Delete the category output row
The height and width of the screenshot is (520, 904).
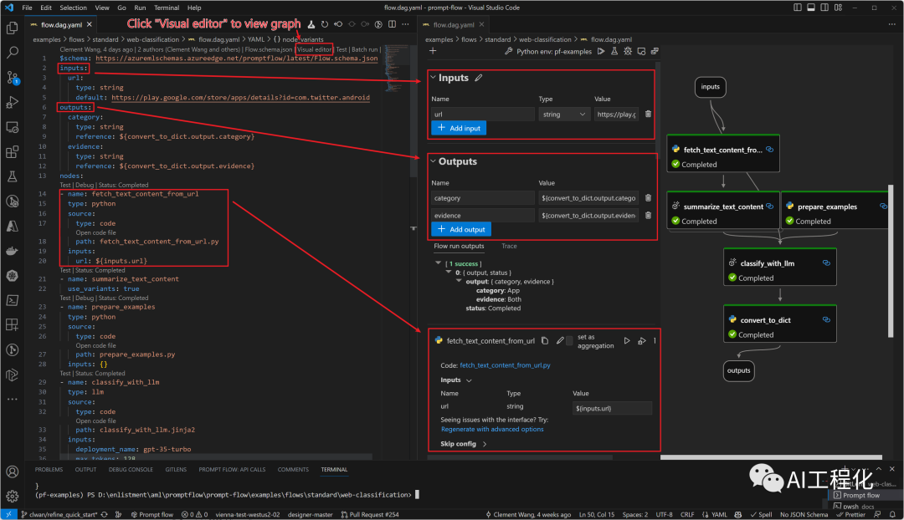click(648, 198)
